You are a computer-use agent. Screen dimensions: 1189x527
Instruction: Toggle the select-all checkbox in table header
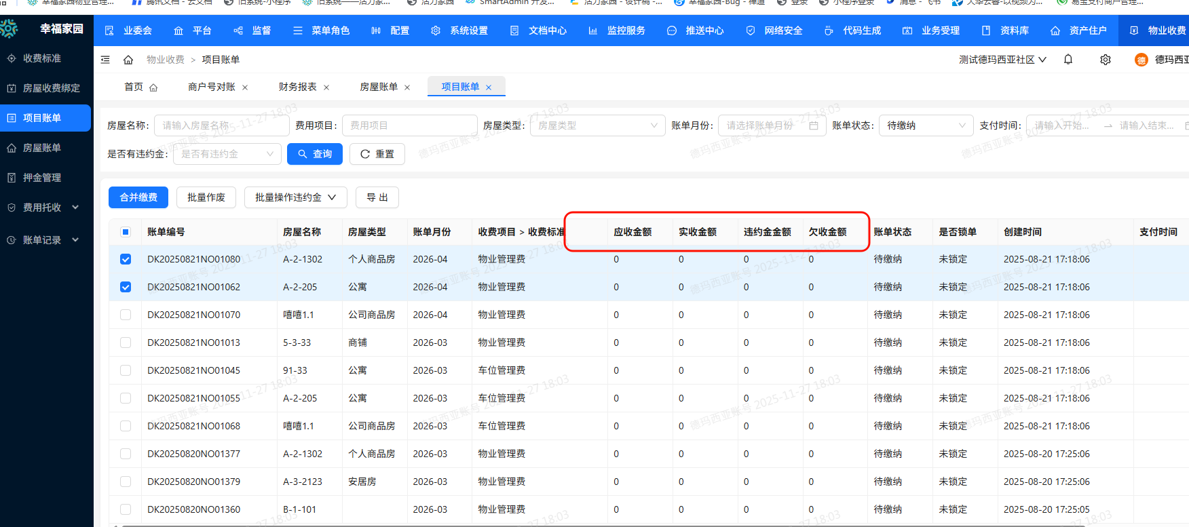tap(126, 232)
